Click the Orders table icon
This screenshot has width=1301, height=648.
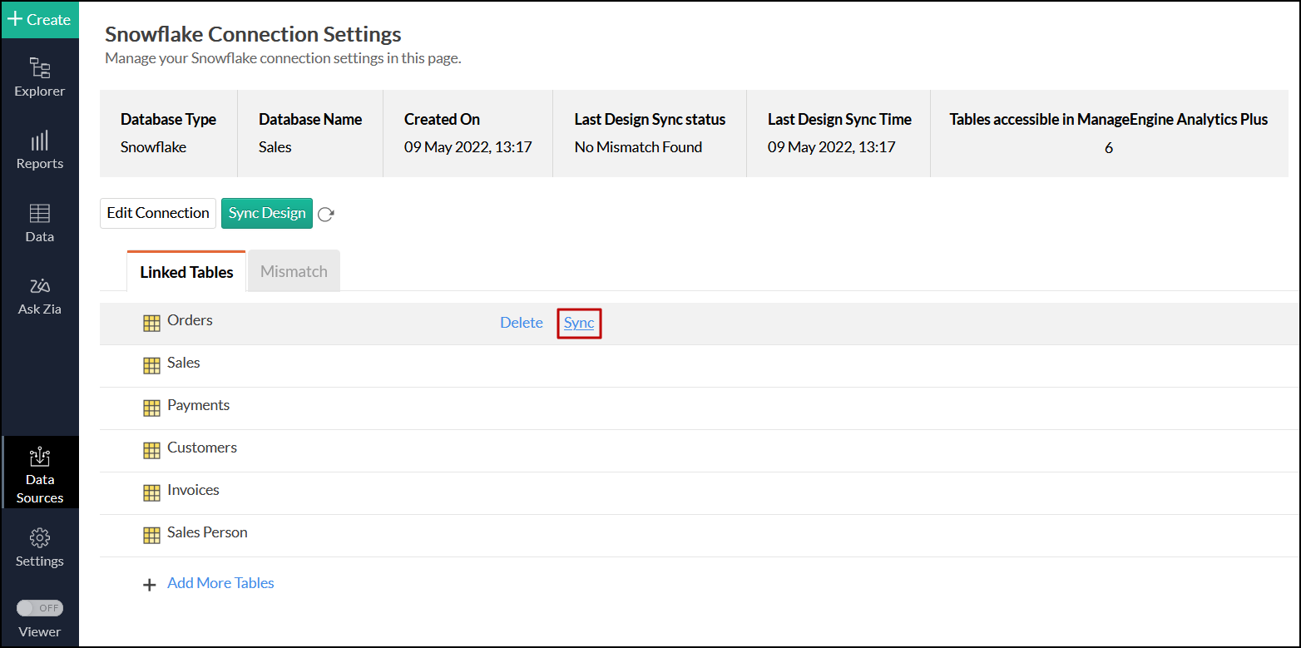[x=151, y=324]
